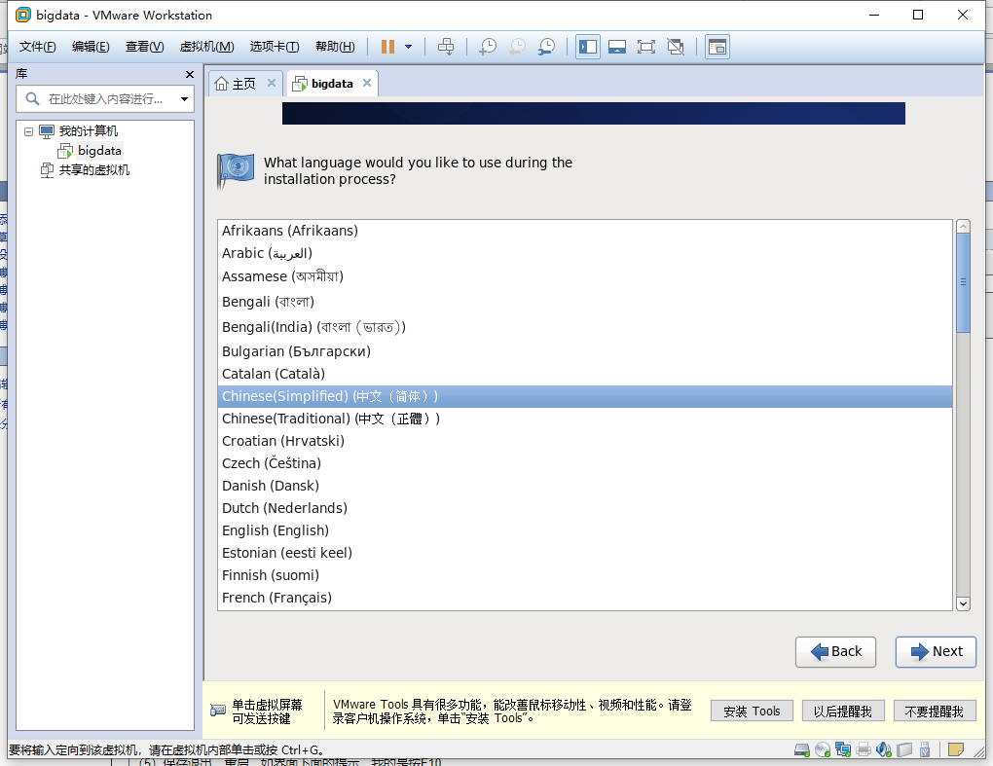Collapse the 我的计算机 tree node
This screenshot has width=993, height=766.
[x=28, y=131]
